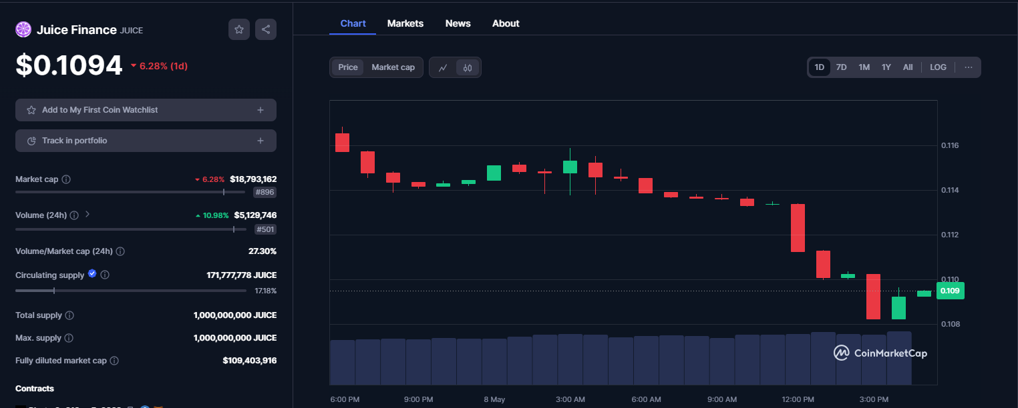
Task: Click the Circulating supply verified badge
Action: click(x=92, y=274)
